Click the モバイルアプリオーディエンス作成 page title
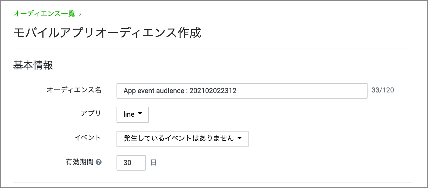Viewport: 428px width, 188px height. tap(107, 33)
